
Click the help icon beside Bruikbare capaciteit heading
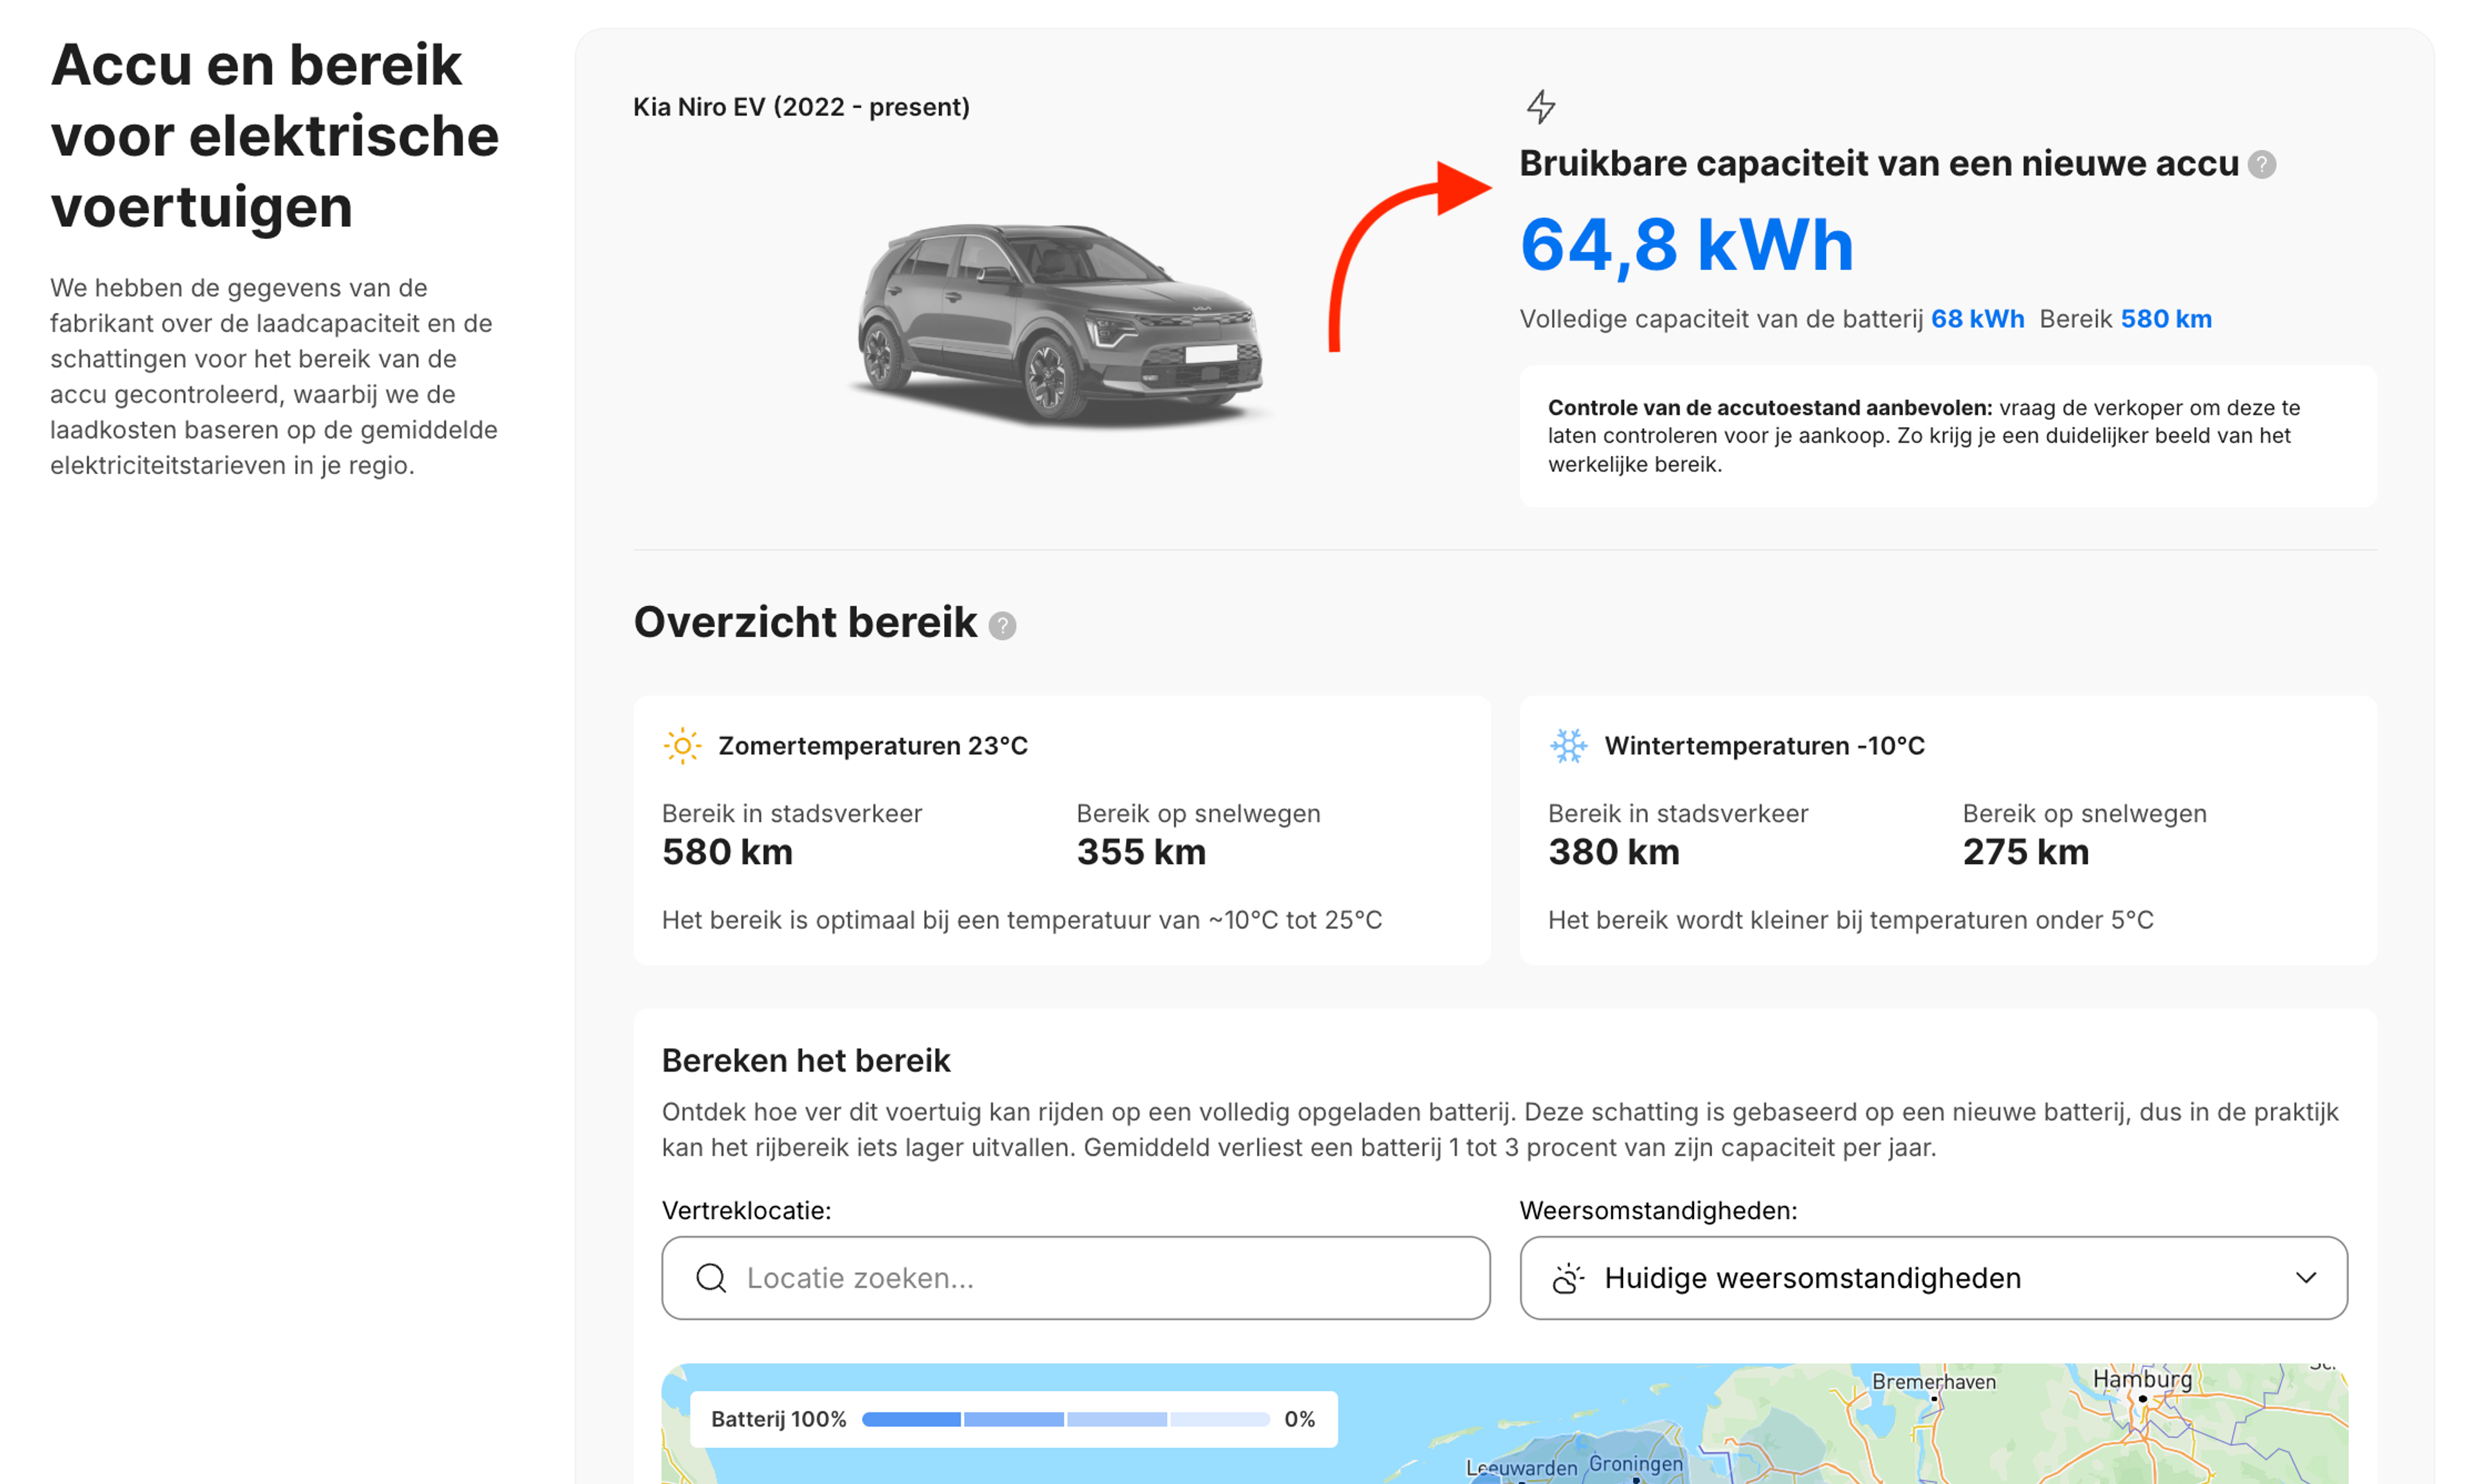2262,165
